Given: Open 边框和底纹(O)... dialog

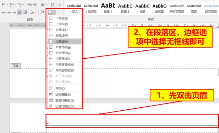Looking at the screenshot, I should point(65,106).
